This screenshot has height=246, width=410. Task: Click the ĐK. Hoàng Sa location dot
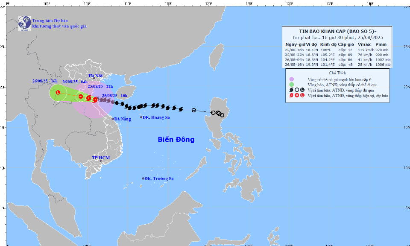tap(141, 117)
